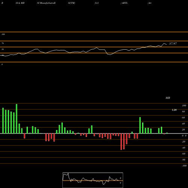The width and height of the screenshot is (188, 188).
Task: Open the mini overview chart thumbnail at the bottom
Action: coord(93,180)
